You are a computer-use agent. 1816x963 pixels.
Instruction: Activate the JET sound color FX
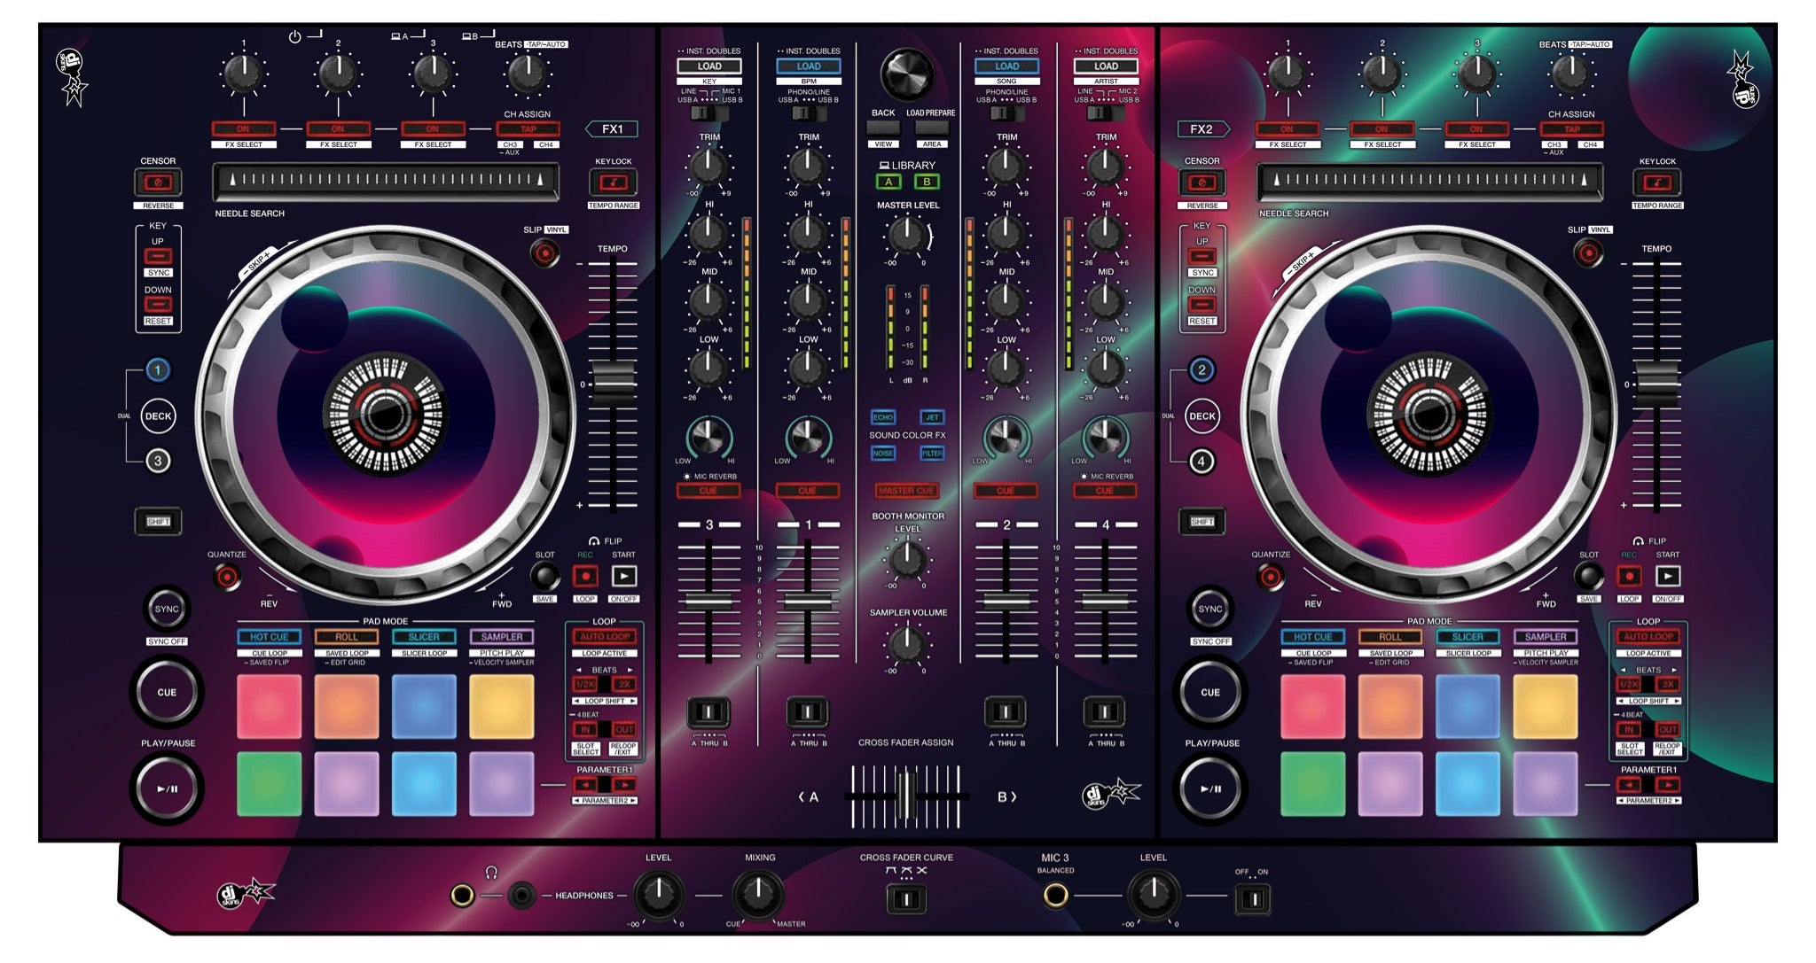932,417
